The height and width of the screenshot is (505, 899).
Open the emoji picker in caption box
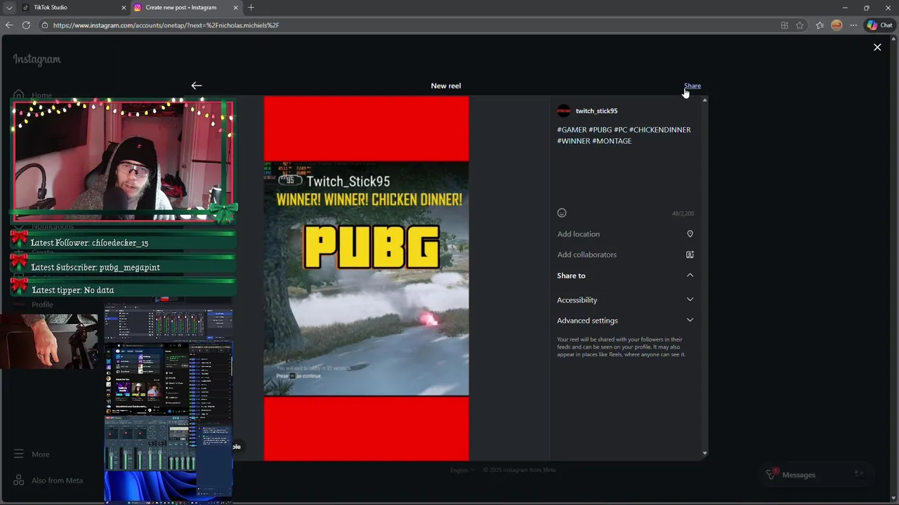click(x=562, y=213)
